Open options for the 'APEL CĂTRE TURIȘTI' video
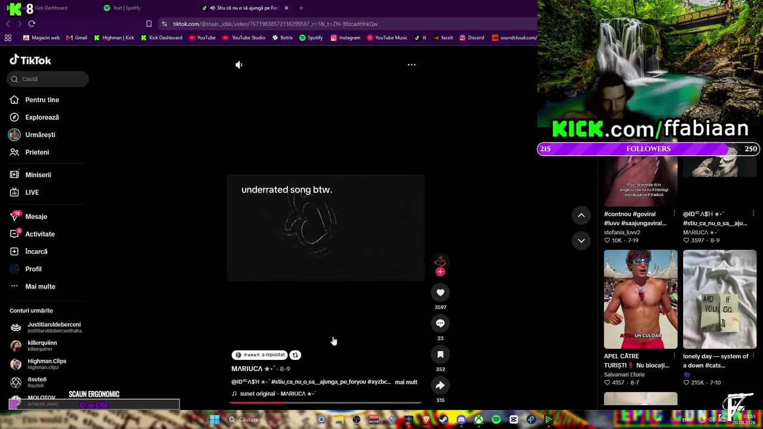The width and height of the screenshot is (763, 429). coord(674,356)
